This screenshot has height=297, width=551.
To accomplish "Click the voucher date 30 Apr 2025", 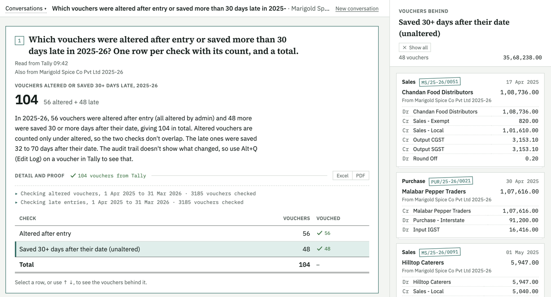I will click(522, 181).
